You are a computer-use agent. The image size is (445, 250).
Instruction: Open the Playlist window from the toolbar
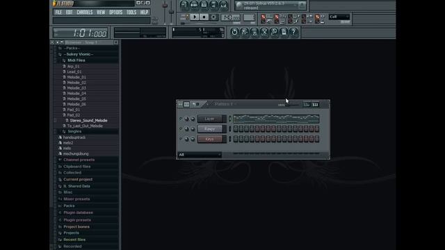tap(184, 5)
